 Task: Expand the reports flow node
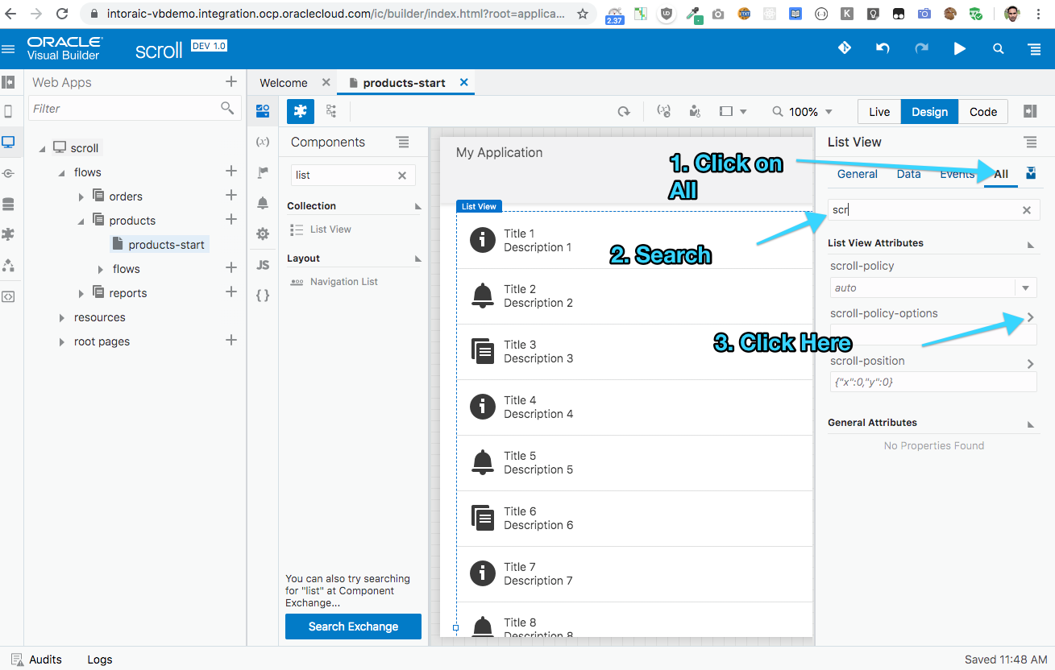[81, 293]
